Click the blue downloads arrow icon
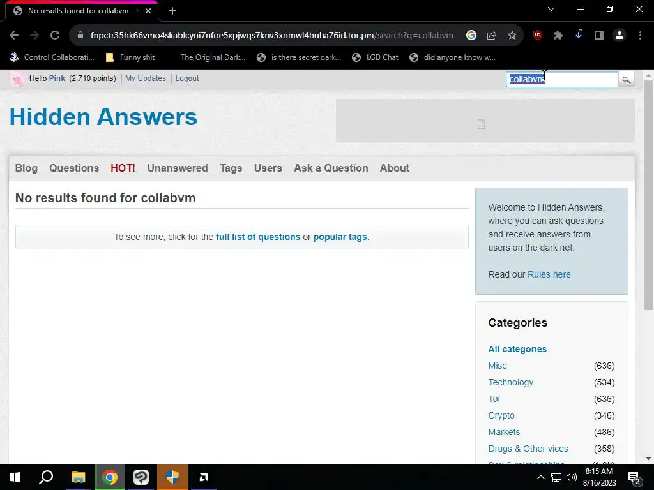 click(x=579, y=35)
